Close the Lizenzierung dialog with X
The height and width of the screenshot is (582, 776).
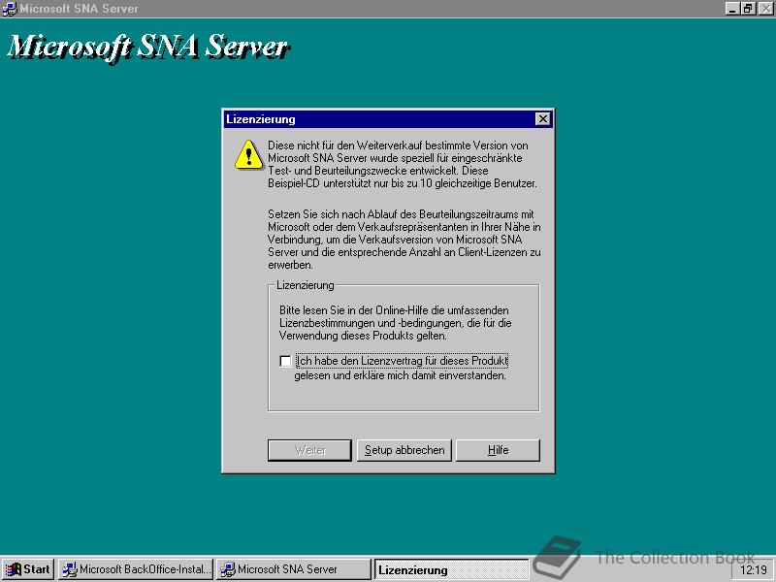[543, 119]
